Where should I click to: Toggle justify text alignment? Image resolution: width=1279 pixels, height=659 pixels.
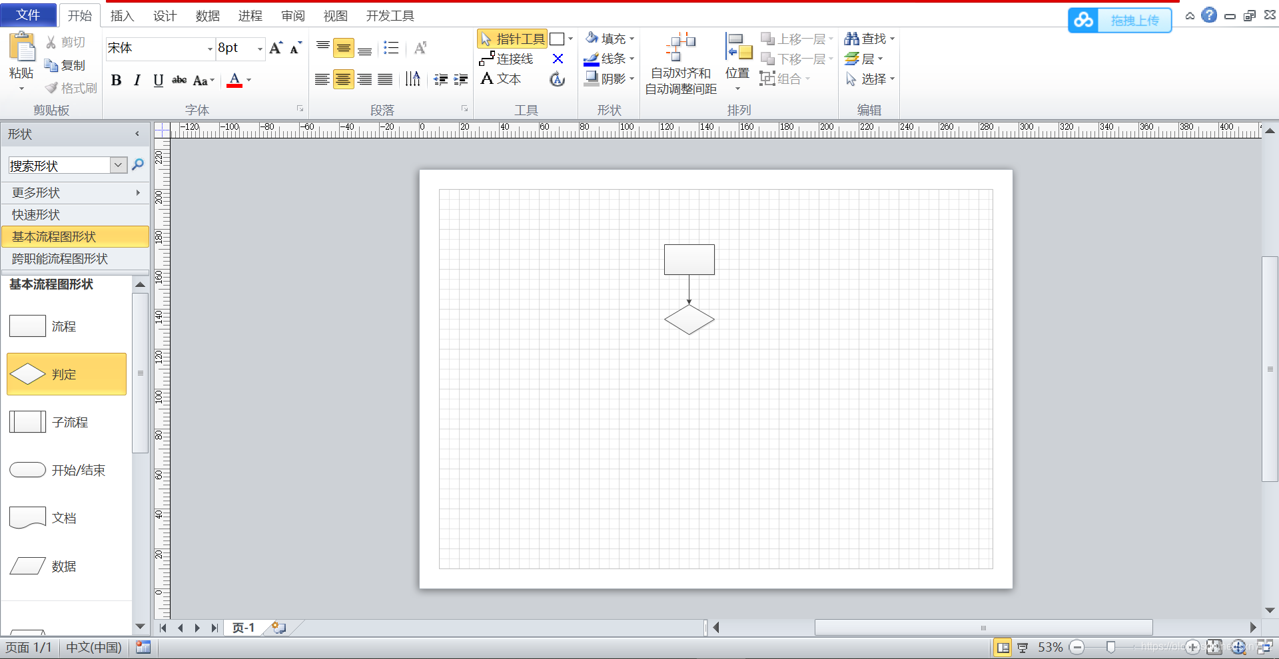[385, 80]
